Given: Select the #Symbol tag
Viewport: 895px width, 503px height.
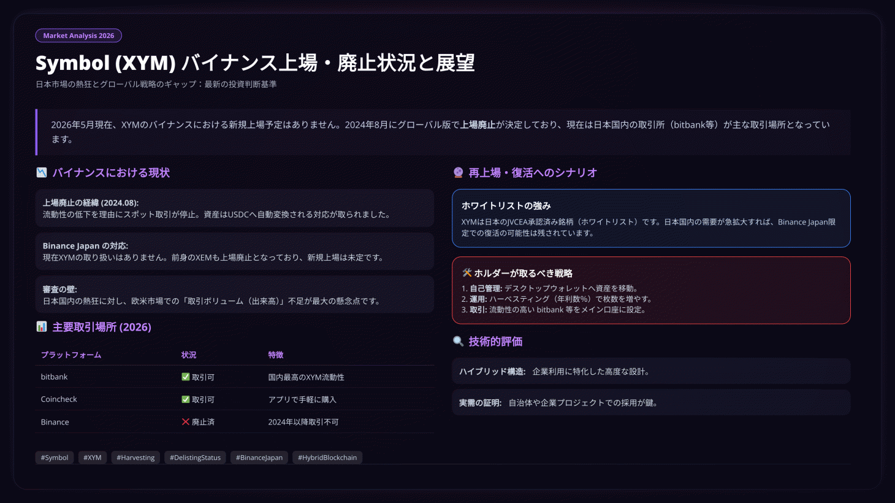Looking at the screenshot, I should tap(55, 458).
